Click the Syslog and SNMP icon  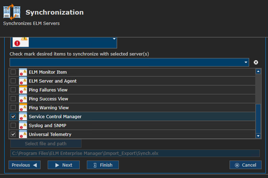coord(23,126)
